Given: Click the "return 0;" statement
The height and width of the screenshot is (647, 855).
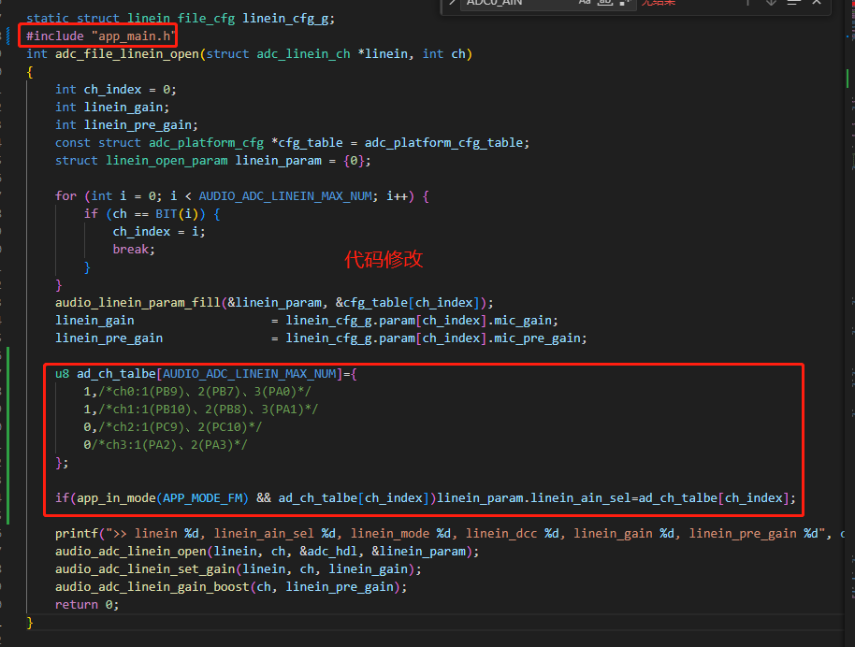Looking at the screenshot, I should (87, 605).
